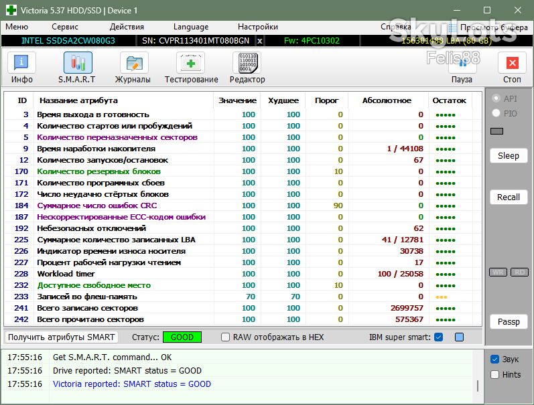The width and height of the screenshot is (534, 405).
Task: Click the INTEL SSDSA2CW080G3 model name
Action: (x=68, y=41)
